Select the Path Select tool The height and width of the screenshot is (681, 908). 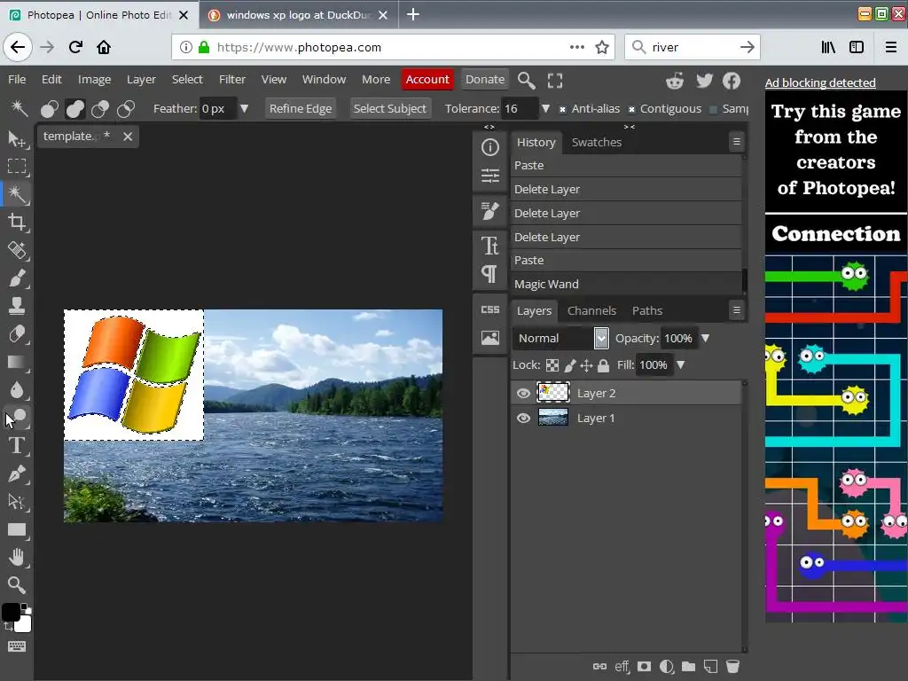point(16,502)
